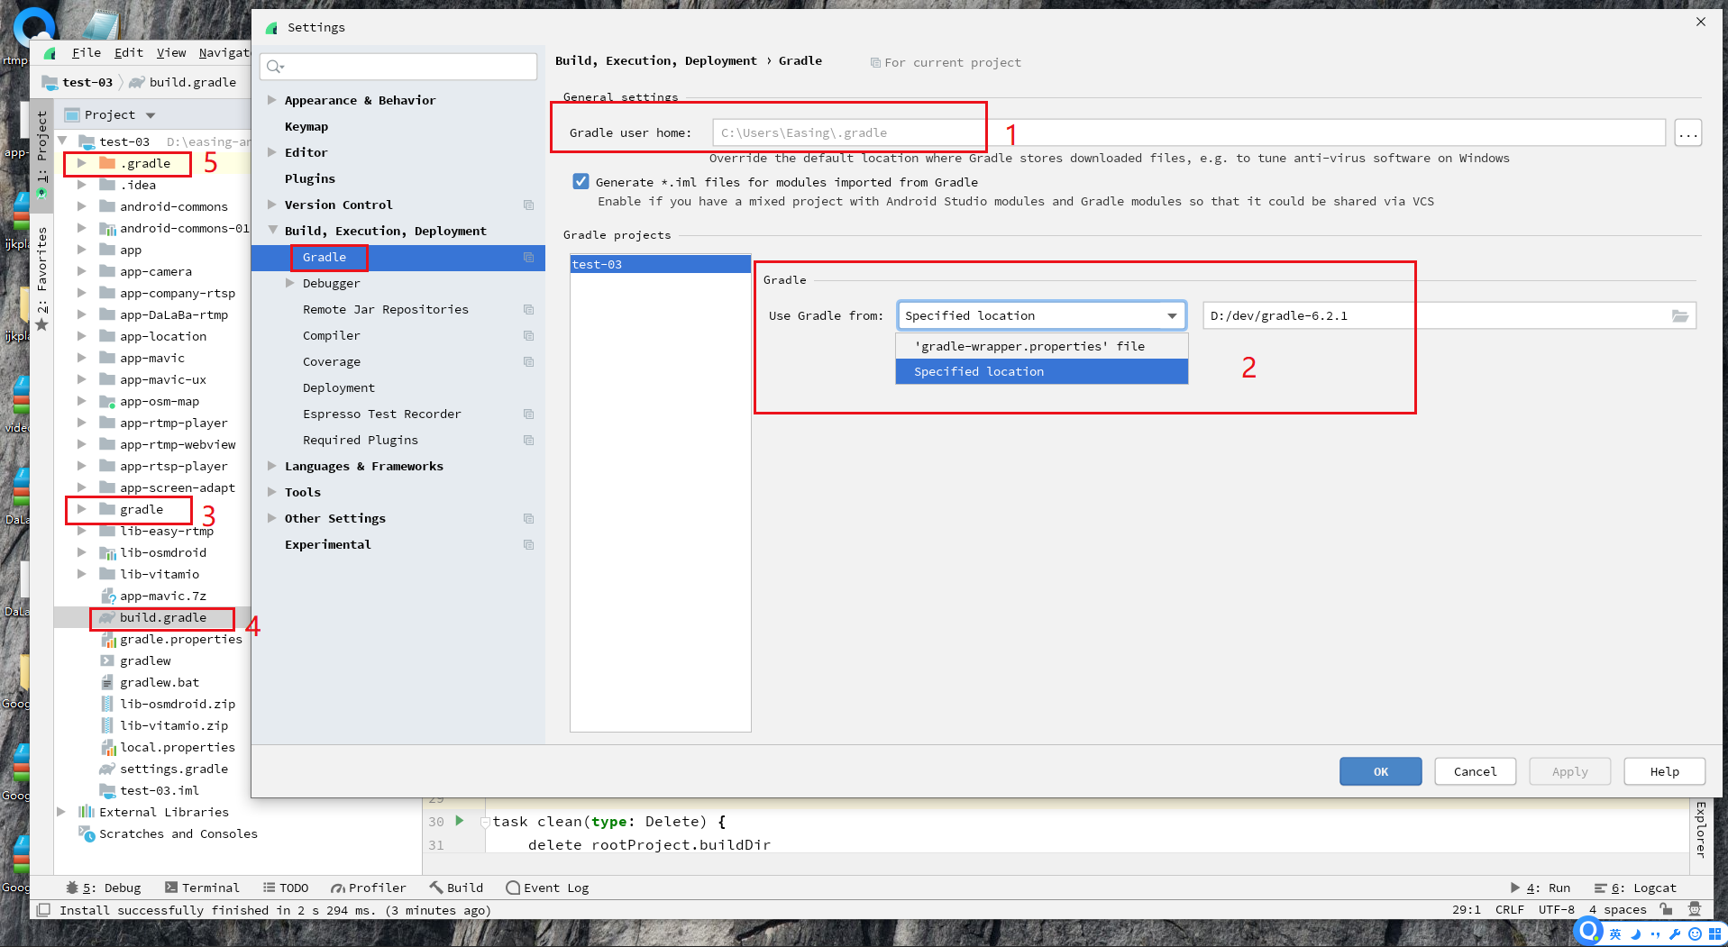This screenshot has width=1728, height=947.
Task: Open the Edit menu
Action: click(129, 53)
